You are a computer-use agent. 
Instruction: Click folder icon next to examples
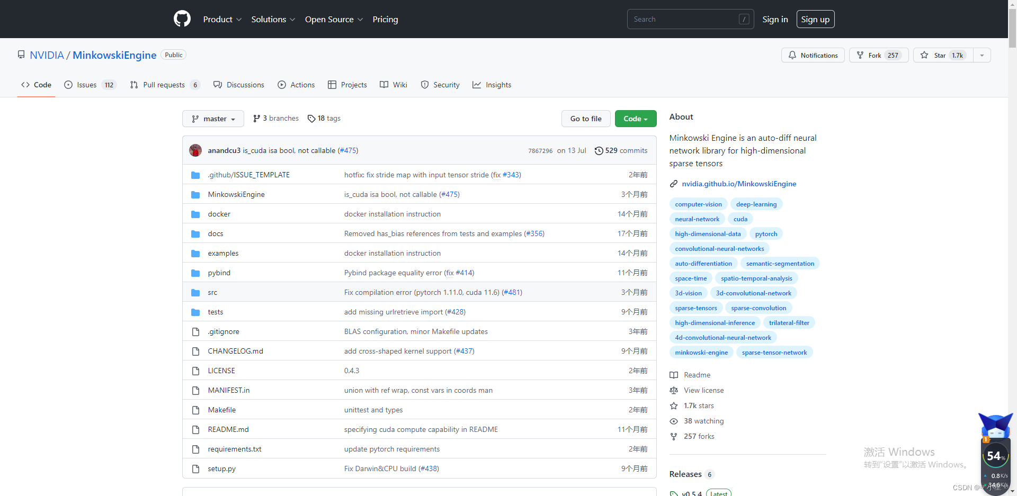click(195, 253)
